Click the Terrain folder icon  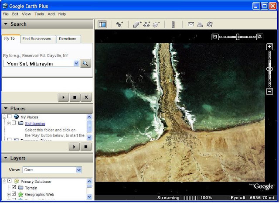[x=21, y=187]
